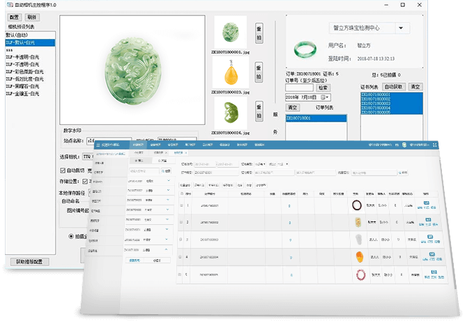Select the 拍摄 radio button
Image resolution: width=465 pixels, height=322 pixels.
click(x=72, y=236)
